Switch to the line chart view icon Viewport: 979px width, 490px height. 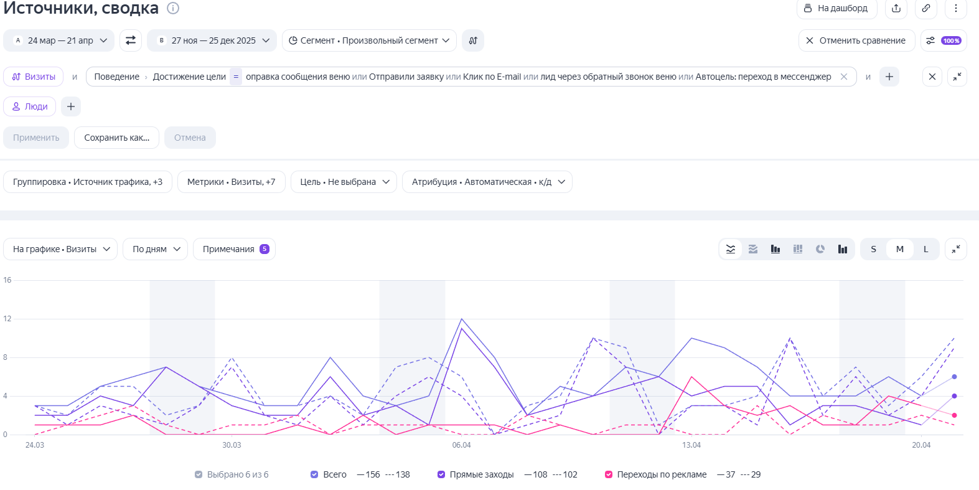731,249
